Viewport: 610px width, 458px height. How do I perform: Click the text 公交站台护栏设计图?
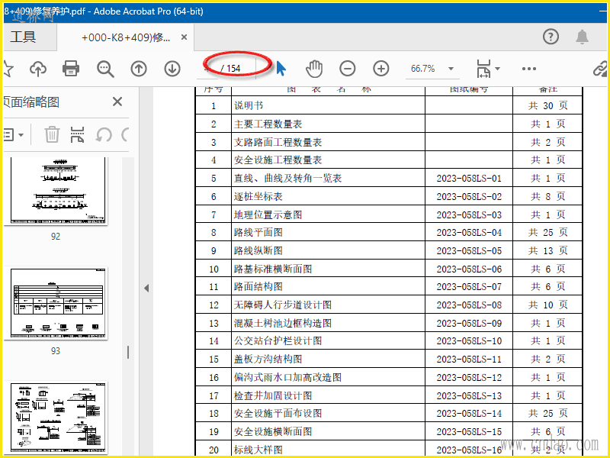(x=278, y=341)
